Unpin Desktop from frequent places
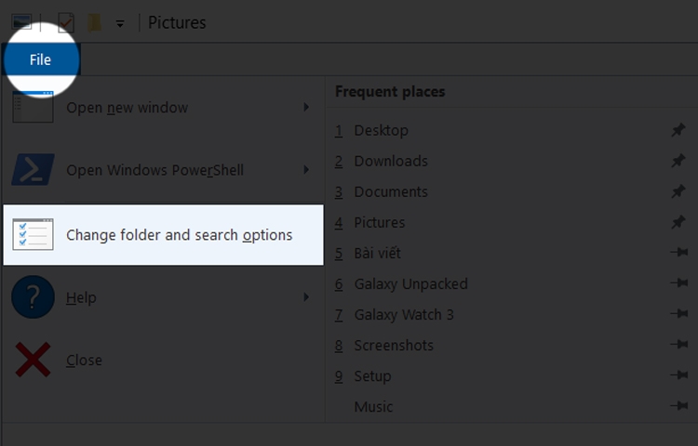Viewport: 698px width, 446px height. pos(678,131)
